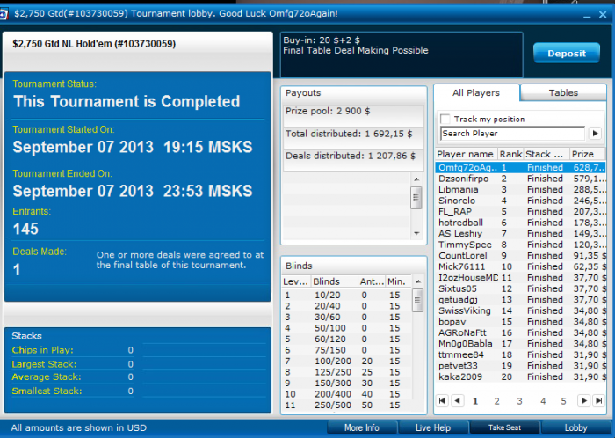Select player row Mn0g0Babla
Viewport: 615px width, 438px height.
click(520, 343)
